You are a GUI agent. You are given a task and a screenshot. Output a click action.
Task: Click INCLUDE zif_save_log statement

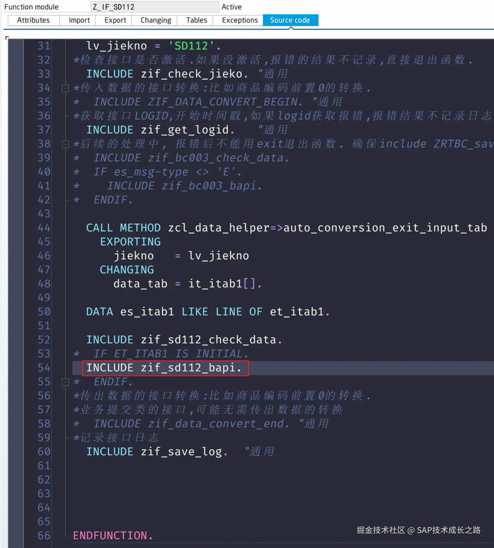(157, 452)
